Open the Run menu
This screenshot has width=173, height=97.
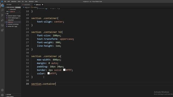click(26, 2)
